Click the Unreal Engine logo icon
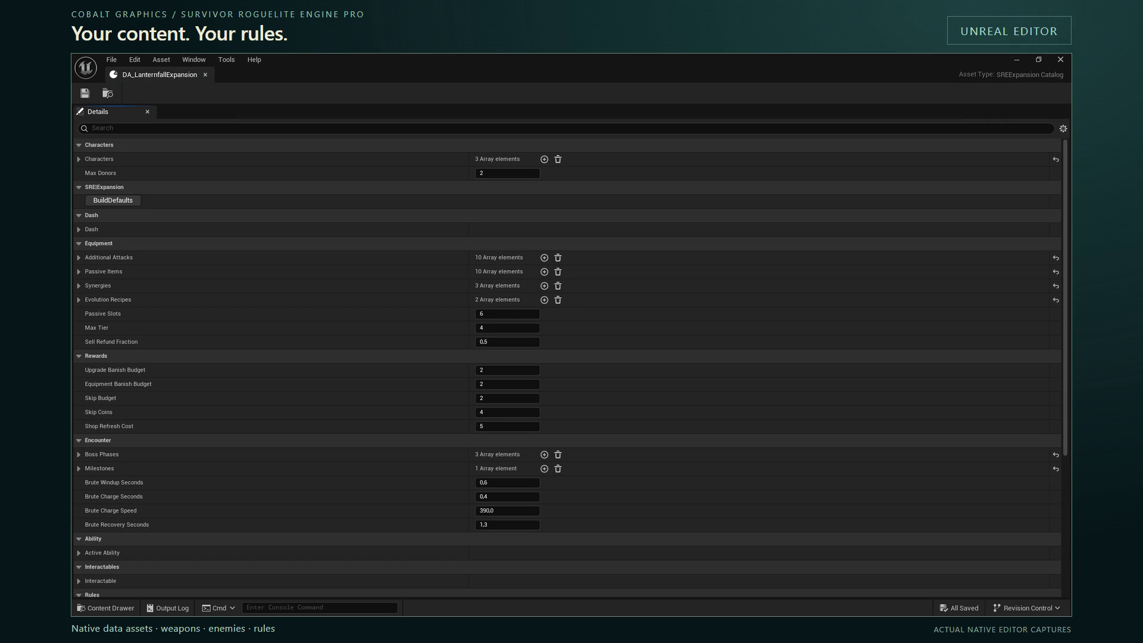Image resolution: width=1143 pixels, height=643 pixels. tap(86, 68)
